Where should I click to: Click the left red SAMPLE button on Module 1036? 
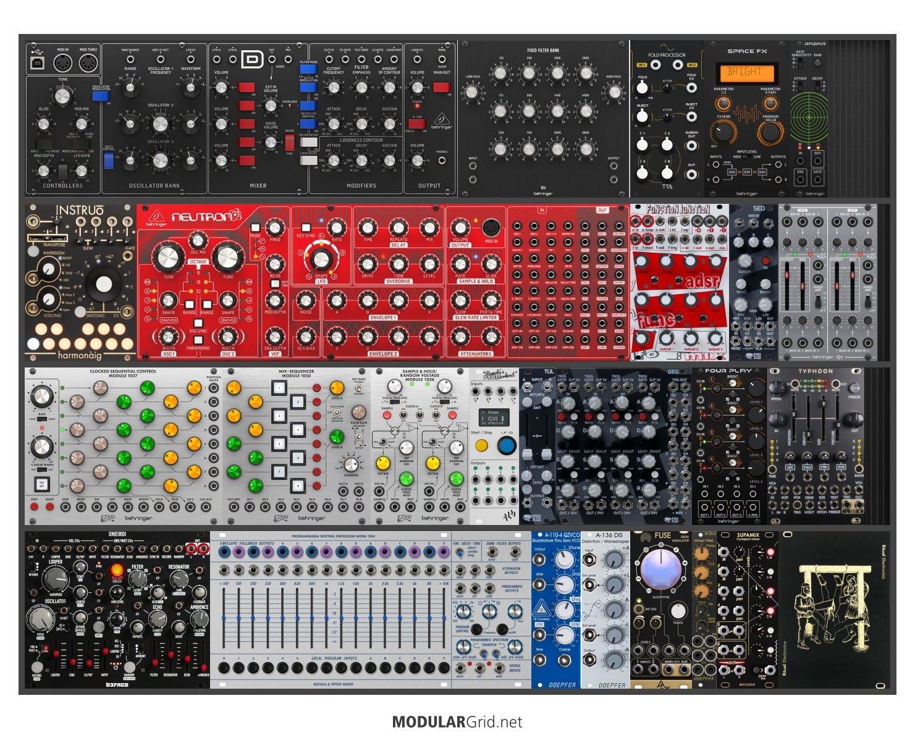tap(387, 415)
